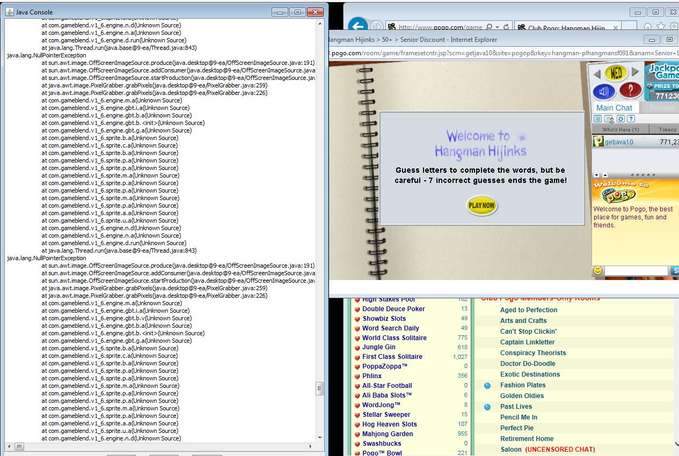This screenshot has height=456, width=679.
Task: Click the browser back button
Action: coord(358,26)
